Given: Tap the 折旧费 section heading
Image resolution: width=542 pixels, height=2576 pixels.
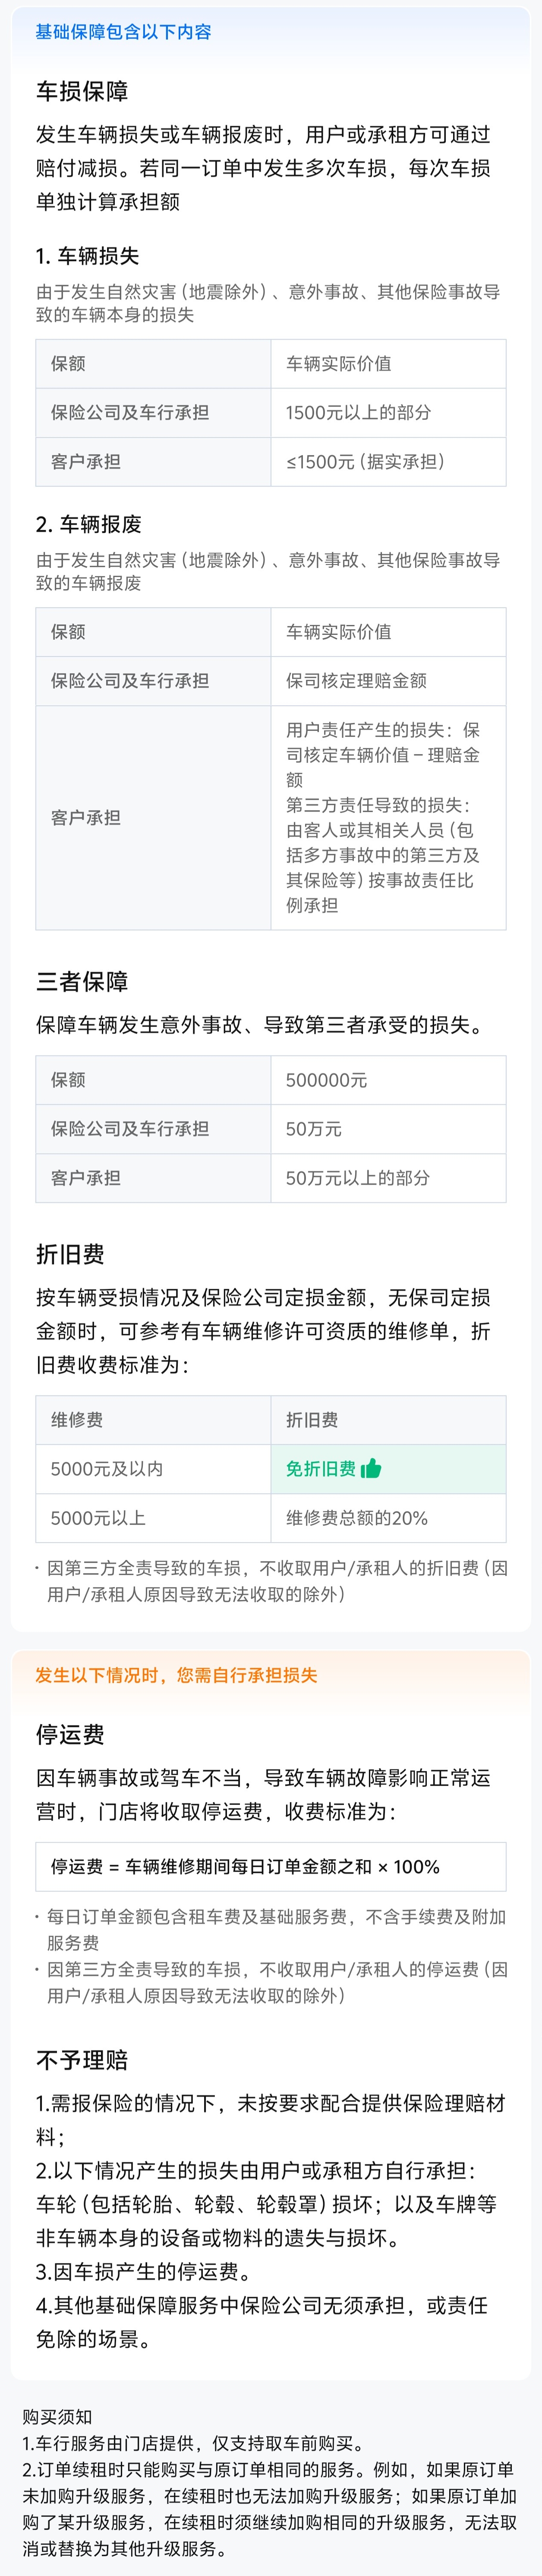Looking at the screenshot, I should point(70,1254).
